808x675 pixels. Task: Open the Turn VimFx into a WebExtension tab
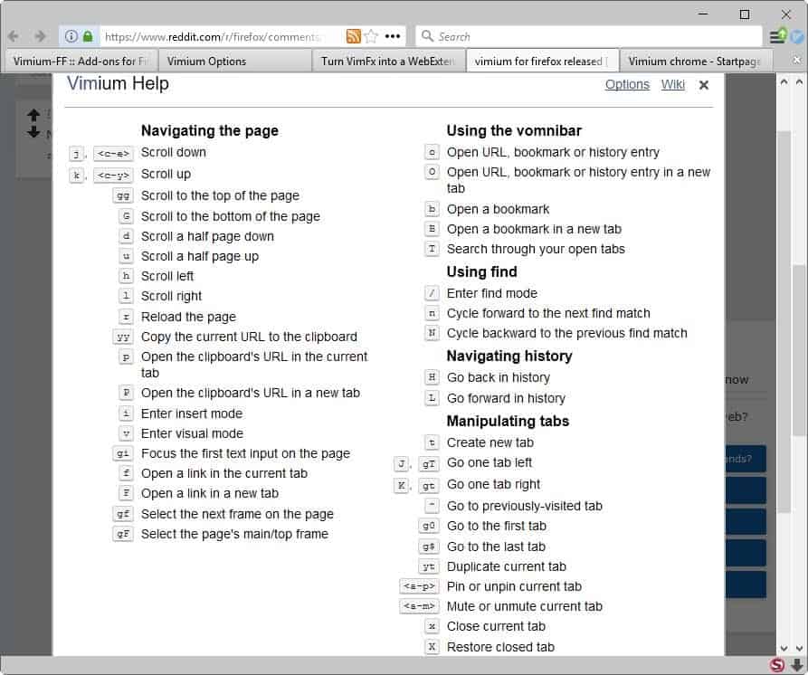coord(388,61)
